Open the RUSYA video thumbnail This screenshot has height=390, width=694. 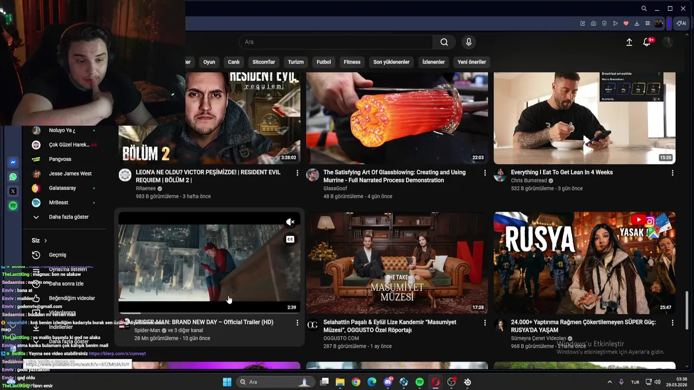(x=584, y=263)
